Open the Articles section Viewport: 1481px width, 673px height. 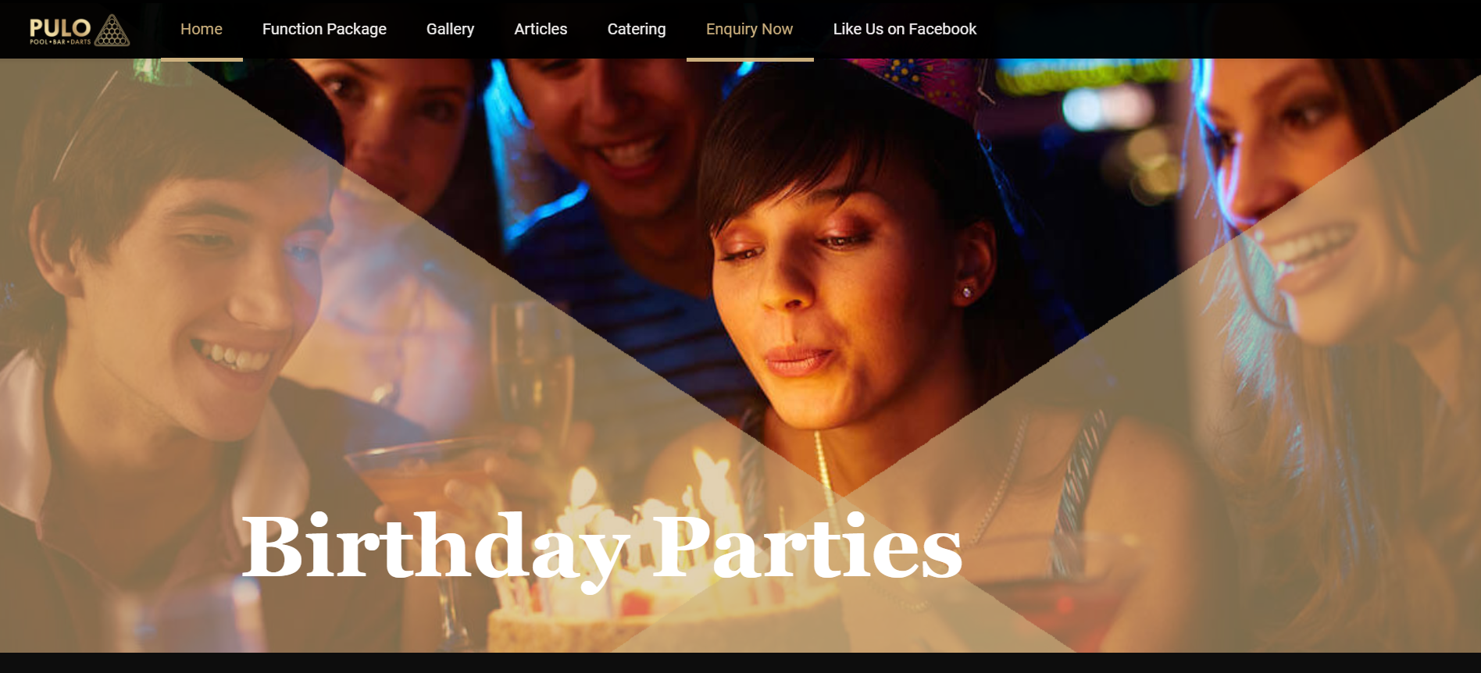click(541, 29)
